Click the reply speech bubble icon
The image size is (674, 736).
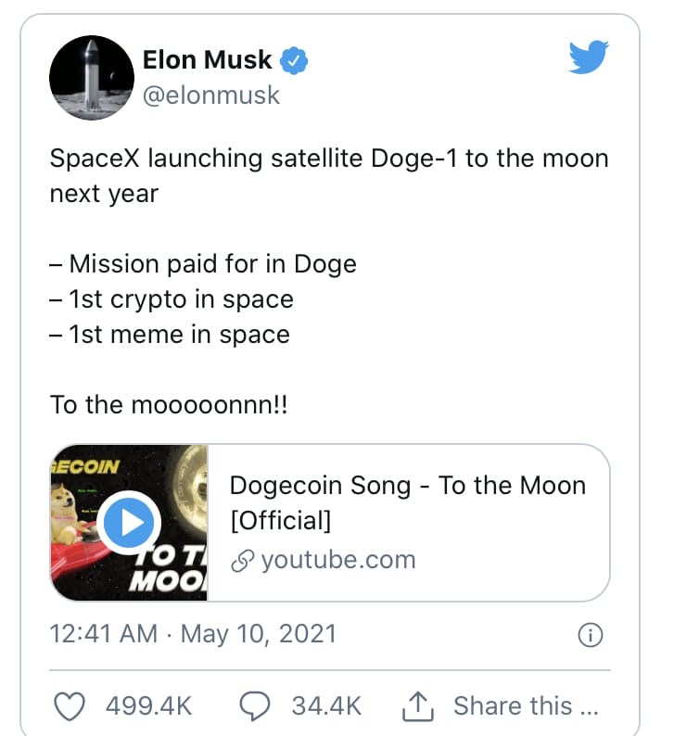(254, 706)
